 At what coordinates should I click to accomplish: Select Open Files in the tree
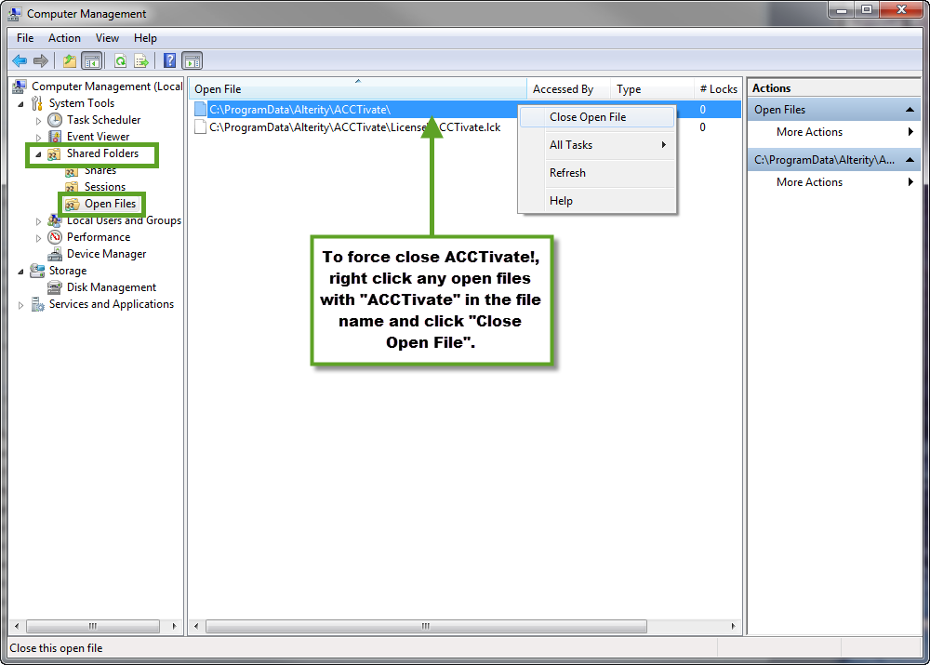110,204
